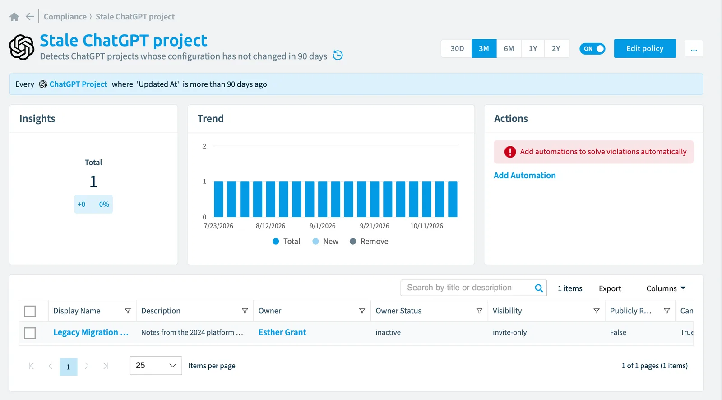Go to last page pagination icon
This screenshot has width=722, height=400.
point(106,366)
